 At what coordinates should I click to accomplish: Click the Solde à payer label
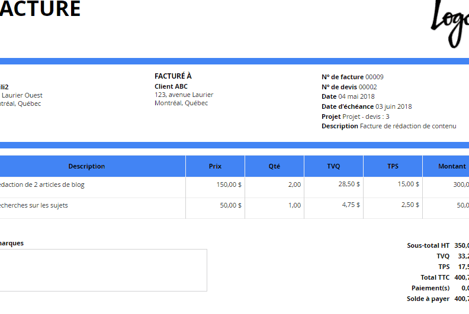428,299
